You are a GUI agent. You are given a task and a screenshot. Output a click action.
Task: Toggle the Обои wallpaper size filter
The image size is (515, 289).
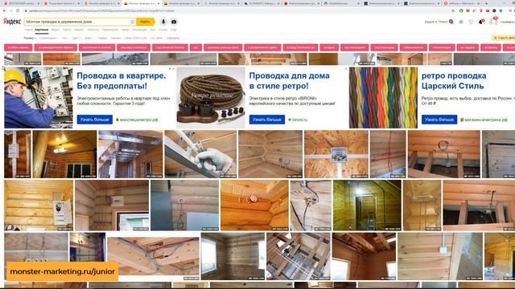(x=135, y=38)
